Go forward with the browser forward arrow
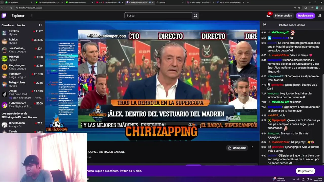Viewport: 324px width, 182px height. (7, 8)
